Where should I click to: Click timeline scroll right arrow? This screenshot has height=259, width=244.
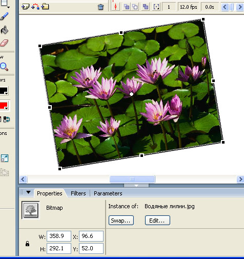[x=240, y=7]
